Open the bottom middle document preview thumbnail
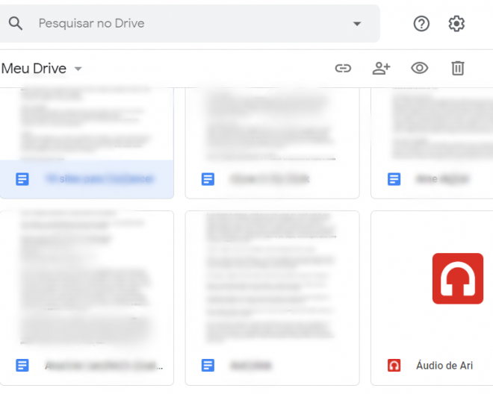Image resolution: width=493 pixels, height=394 pixels. tap(273, 278)
